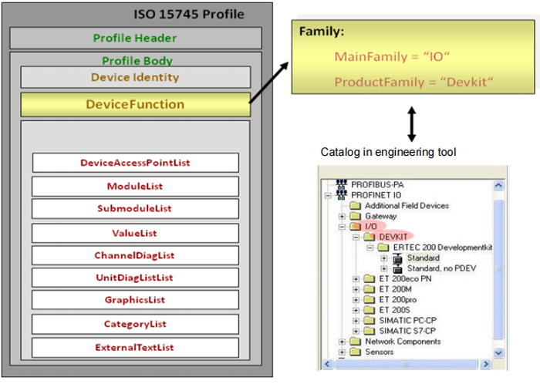The image size is (540, 391).
Task: Expand the Network Components node
Action: pos(341,342)
